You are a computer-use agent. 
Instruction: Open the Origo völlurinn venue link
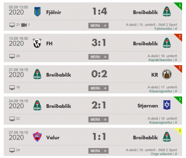161,154
